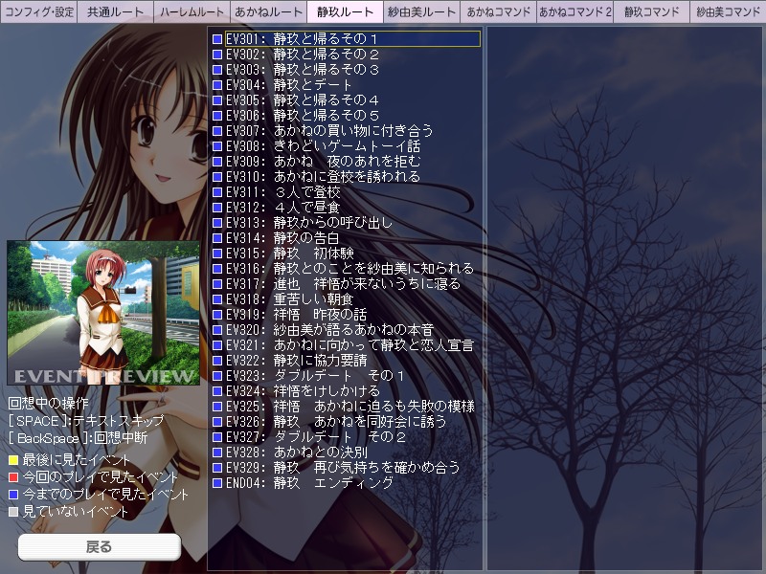The image size is (766, 574).
Task: Open EV321: あかねに向かって静玖と恋人宣言
Action: tap(349, 345)
